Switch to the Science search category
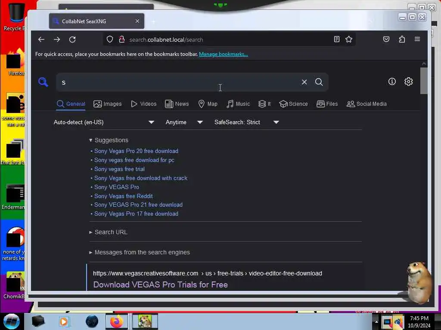Screen dimensions: 441x330 293,104
